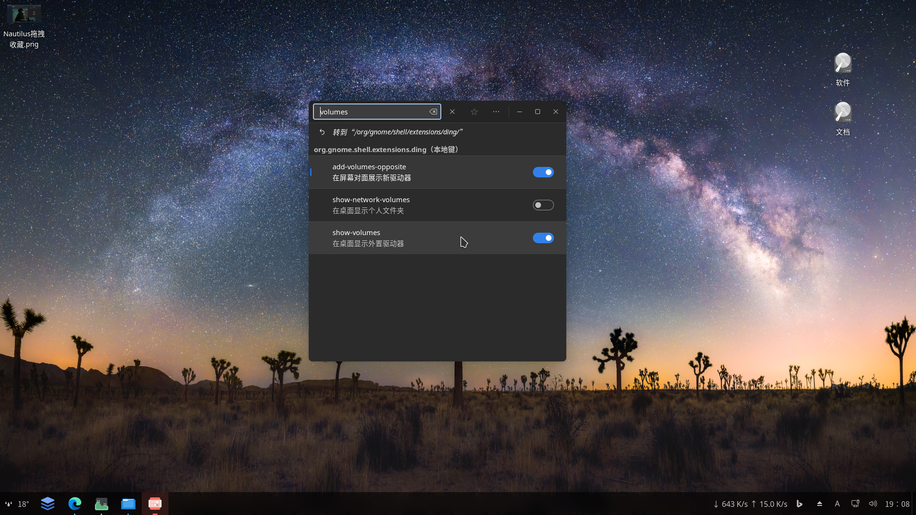Open the 文档 drive icon on desktop

point(843,113)
